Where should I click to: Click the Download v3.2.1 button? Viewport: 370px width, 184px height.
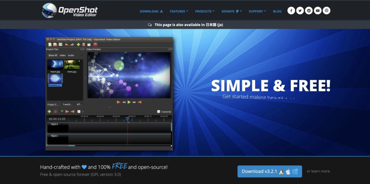click(270, 171)
